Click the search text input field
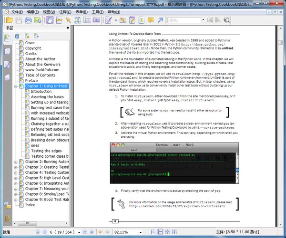Viewport: 286px width, 238px height. click(x=184, y=20)
